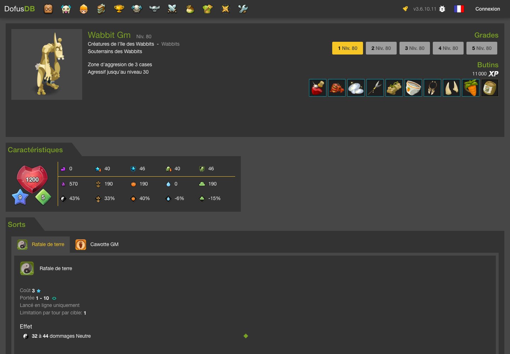Open the grey horned helmet nav icon

coord(154,9)
